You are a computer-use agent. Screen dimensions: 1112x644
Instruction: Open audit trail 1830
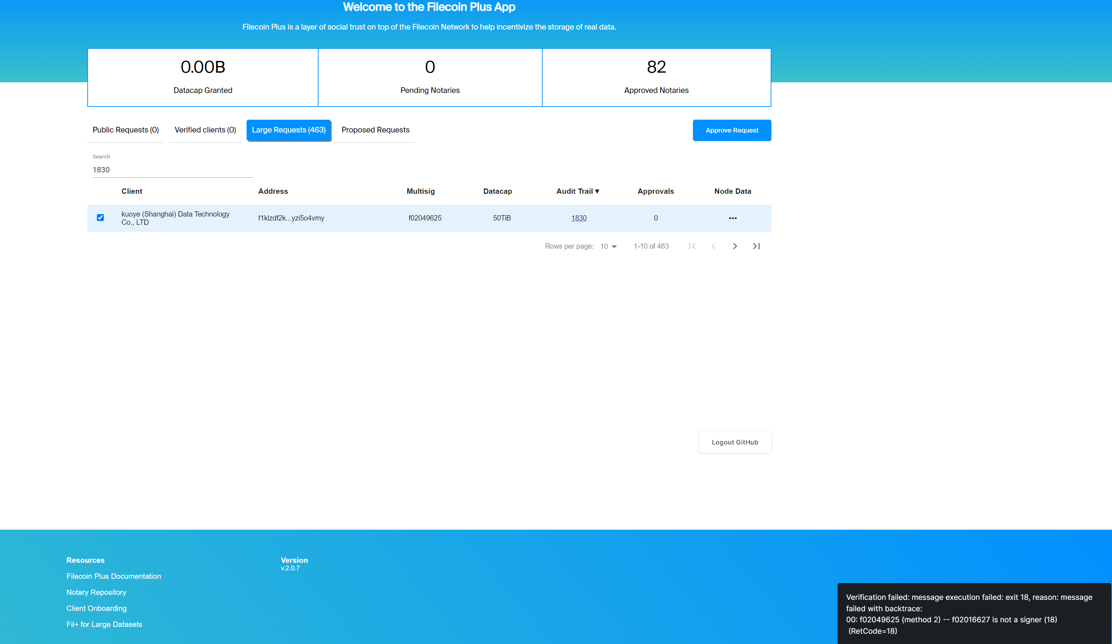coord(579,218)
